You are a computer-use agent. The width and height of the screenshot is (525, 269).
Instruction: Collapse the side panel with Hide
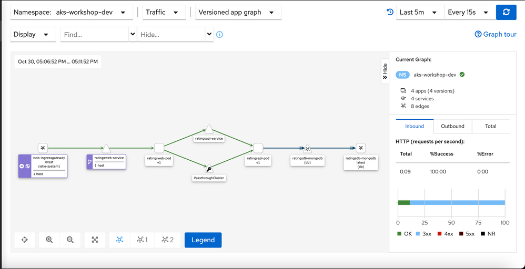[385, 71]
